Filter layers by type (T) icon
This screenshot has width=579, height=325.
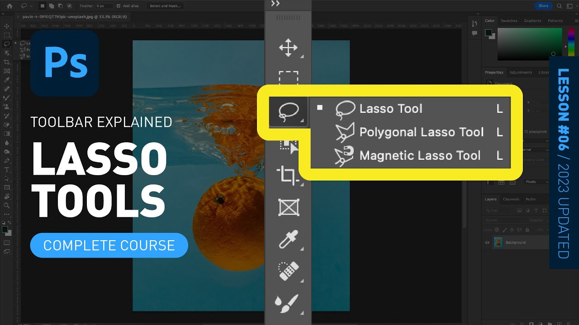(536, 211)
